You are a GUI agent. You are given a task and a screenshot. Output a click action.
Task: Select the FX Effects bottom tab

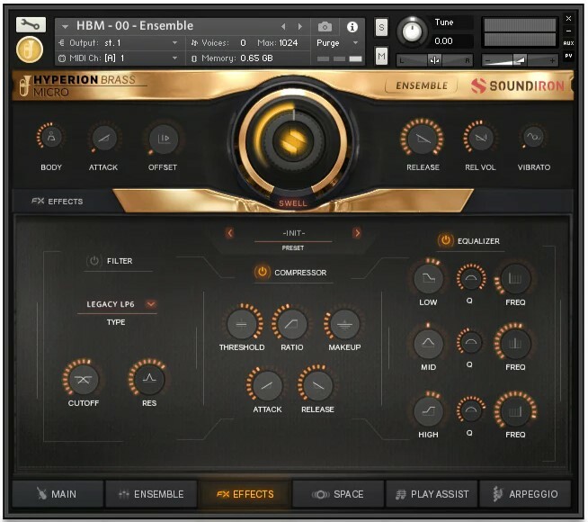245,494
